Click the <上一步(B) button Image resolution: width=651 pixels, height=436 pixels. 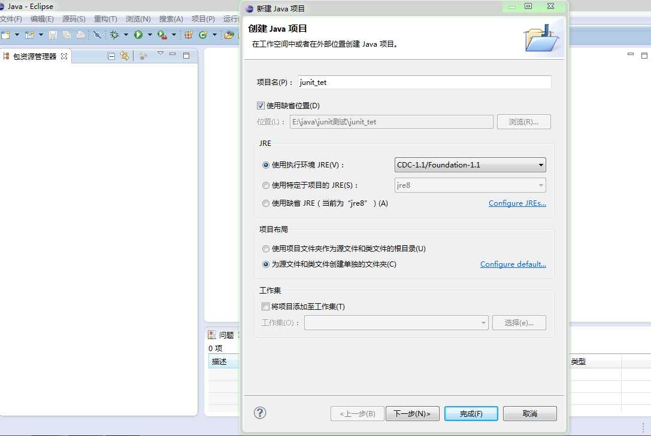click(358, 414)
